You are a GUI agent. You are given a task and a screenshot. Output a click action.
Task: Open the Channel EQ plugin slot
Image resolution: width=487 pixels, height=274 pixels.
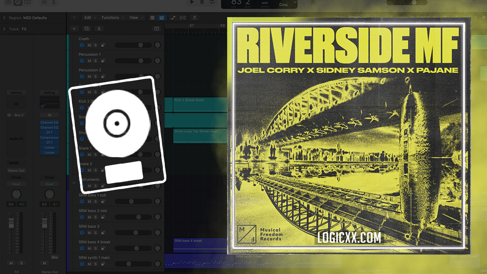pos(49,122)
